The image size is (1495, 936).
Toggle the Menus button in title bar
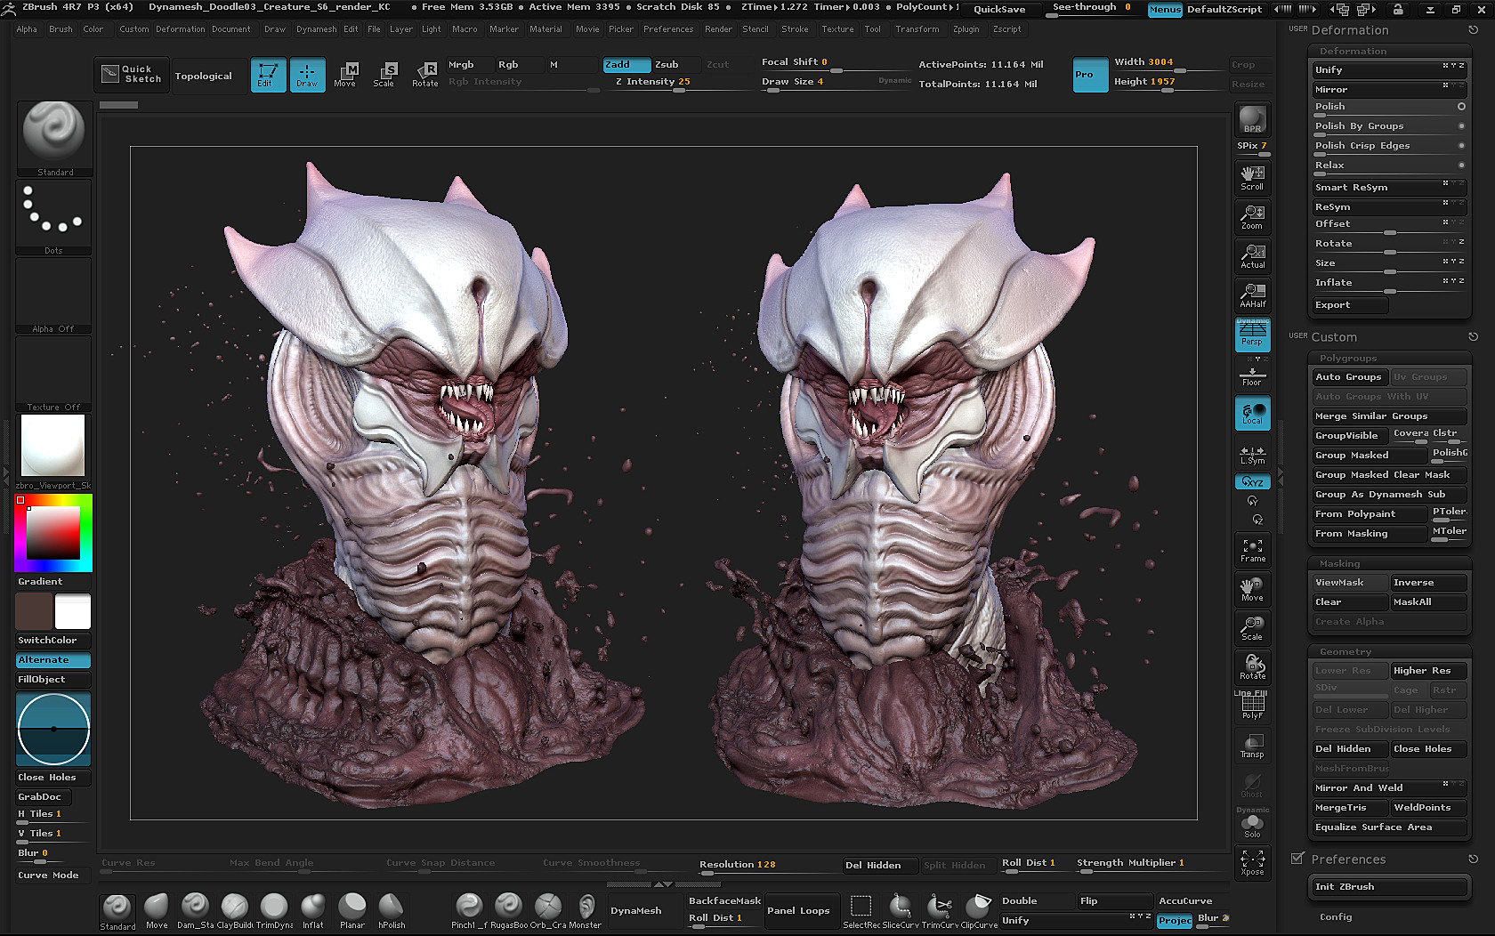1165,9
